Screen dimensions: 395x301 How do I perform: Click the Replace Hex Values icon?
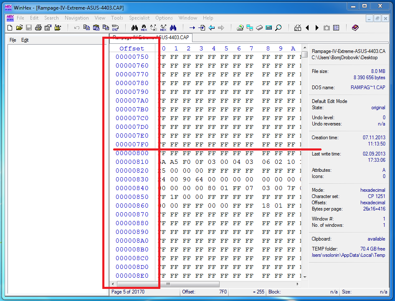pyautogui.click(x=163, y=28)
